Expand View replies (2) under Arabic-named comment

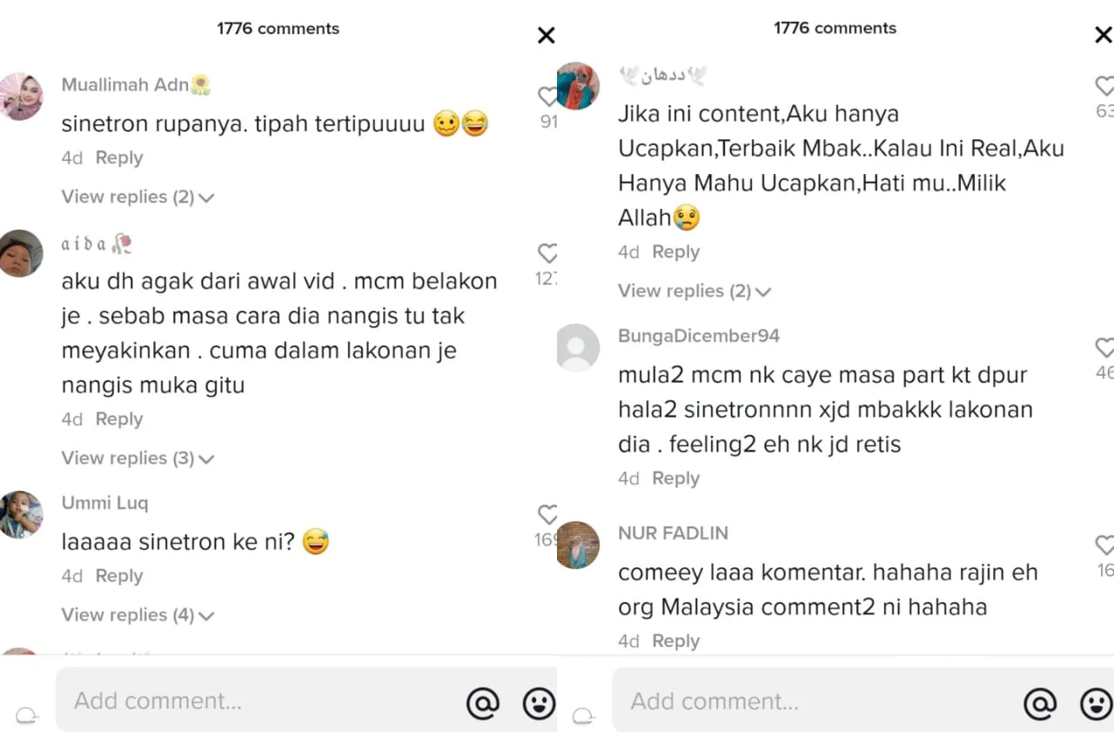click(x=695, y=291)
